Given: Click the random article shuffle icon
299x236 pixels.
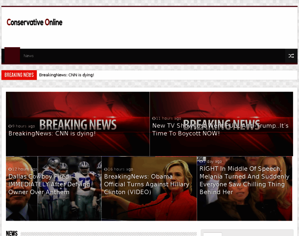Looking at the screenshot, I should 291,56.
